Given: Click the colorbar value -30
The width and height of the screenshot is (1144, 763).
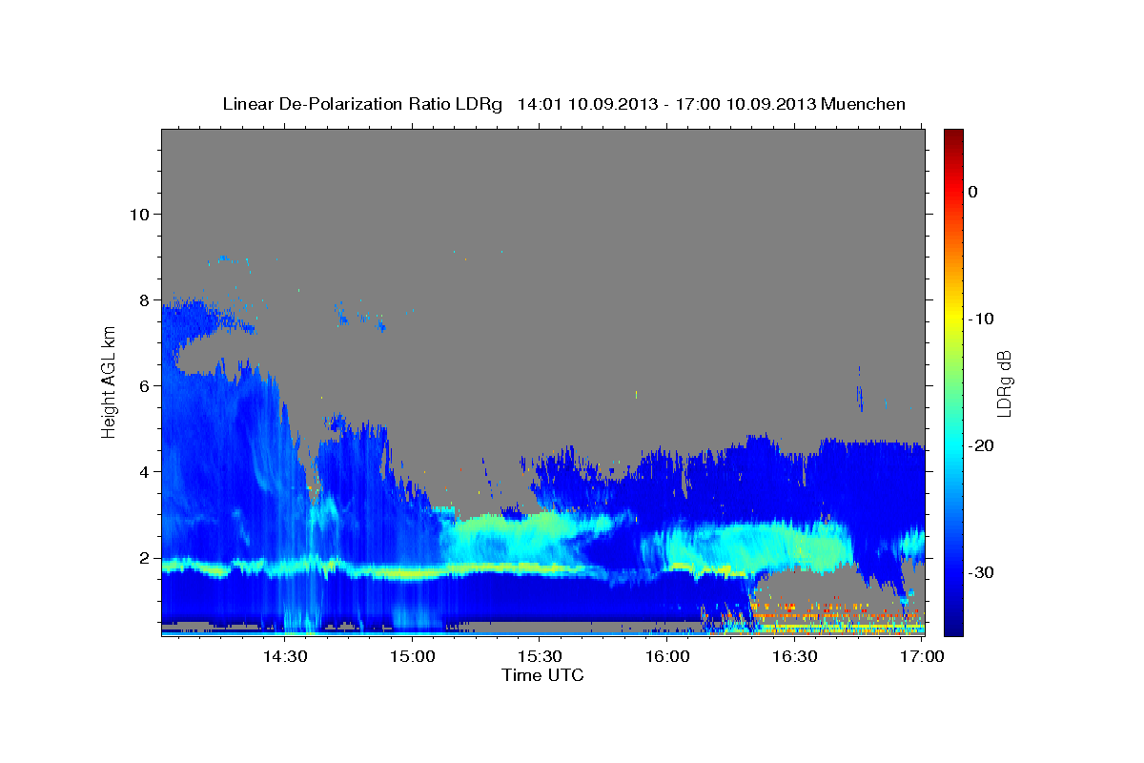Looking at the screenshot, I should pyautogui.click(x=982, y=572).
